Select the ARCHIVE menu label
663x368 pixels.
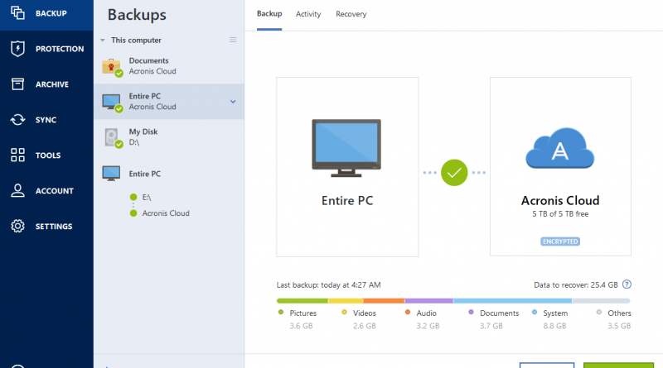[x=52, y=84]
